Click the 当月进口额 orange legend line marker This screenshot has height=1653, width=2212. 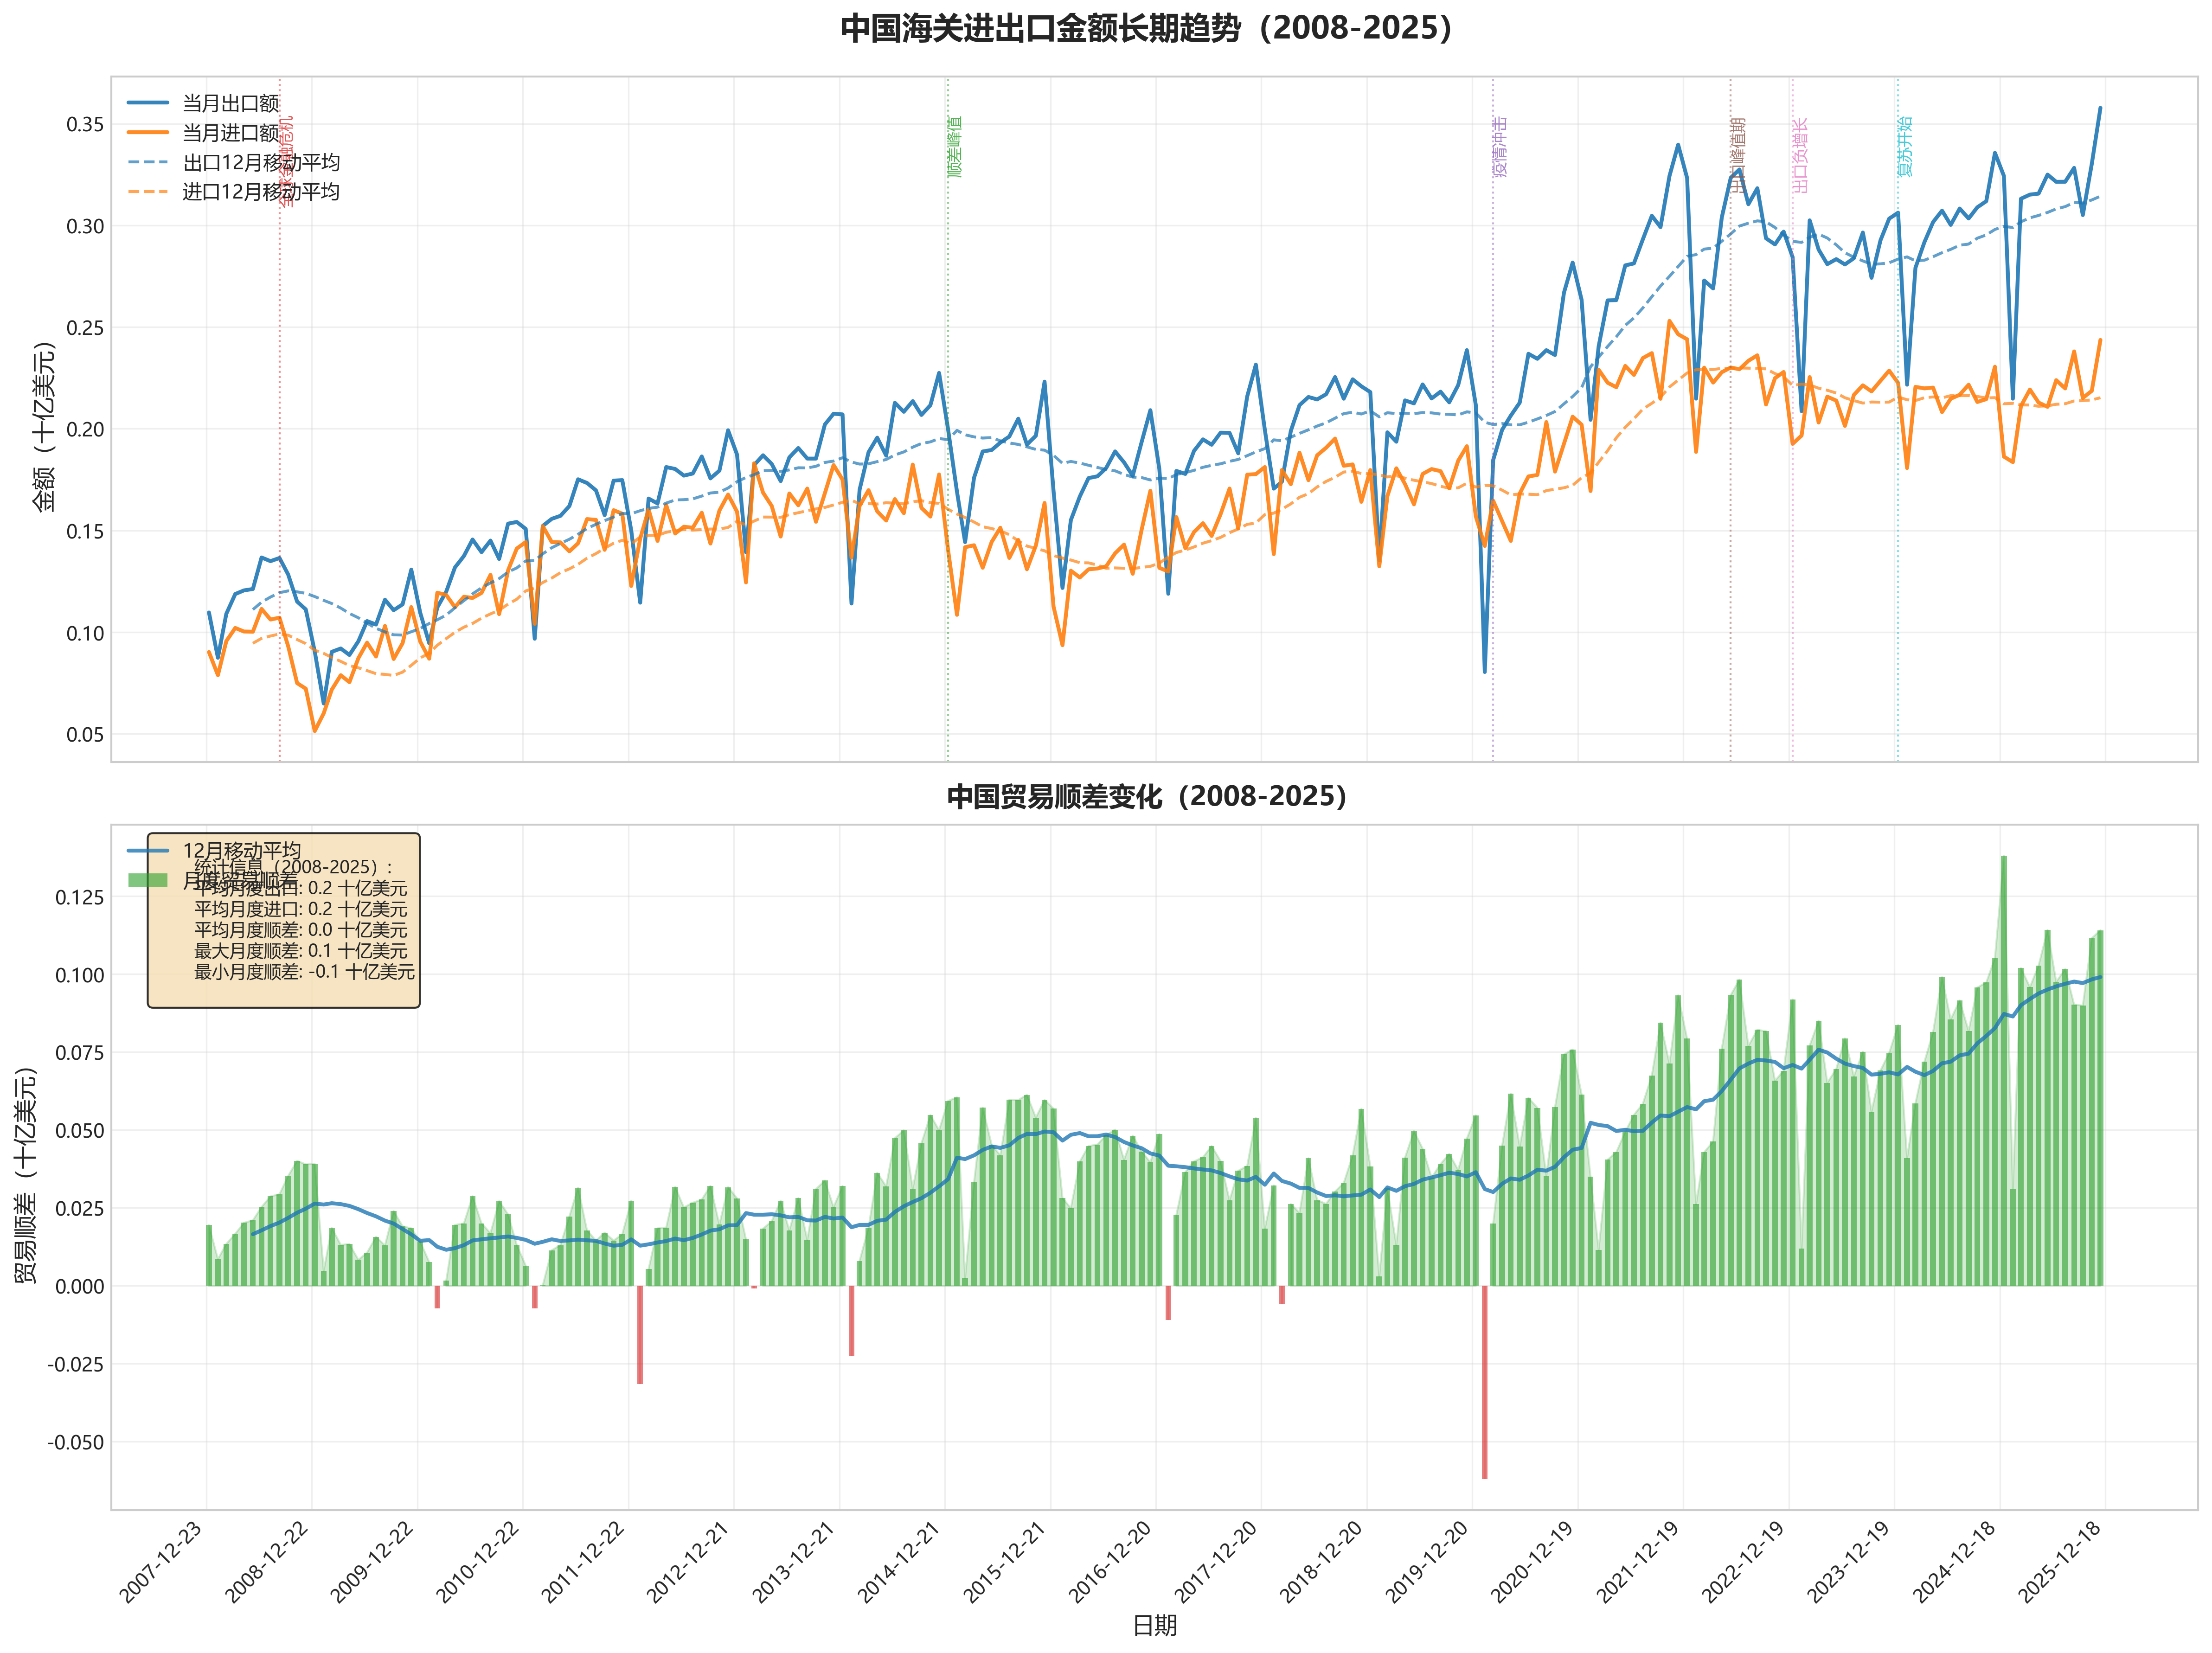(x=148, y=132)
